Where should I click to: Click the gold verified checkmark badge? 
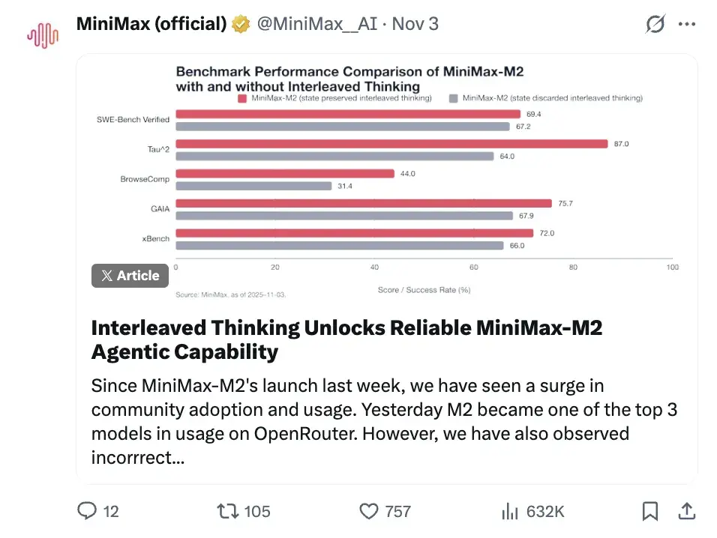coord(240,23)
